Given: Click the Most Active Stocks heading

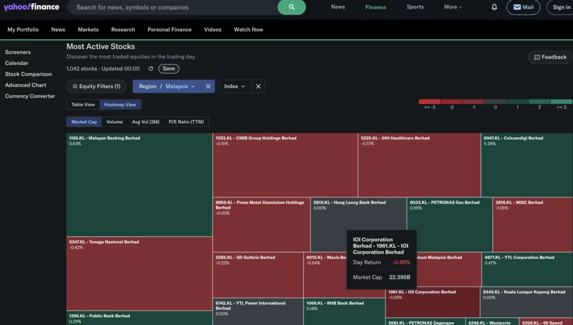Looking at the screenshot, I should click(101, 46).
